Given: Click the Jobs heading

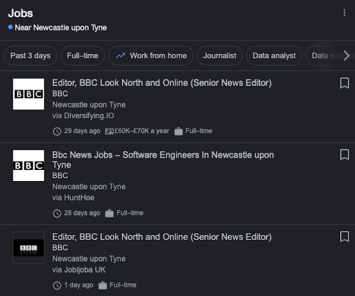Looking at the screenshot, I should (21, 13).
